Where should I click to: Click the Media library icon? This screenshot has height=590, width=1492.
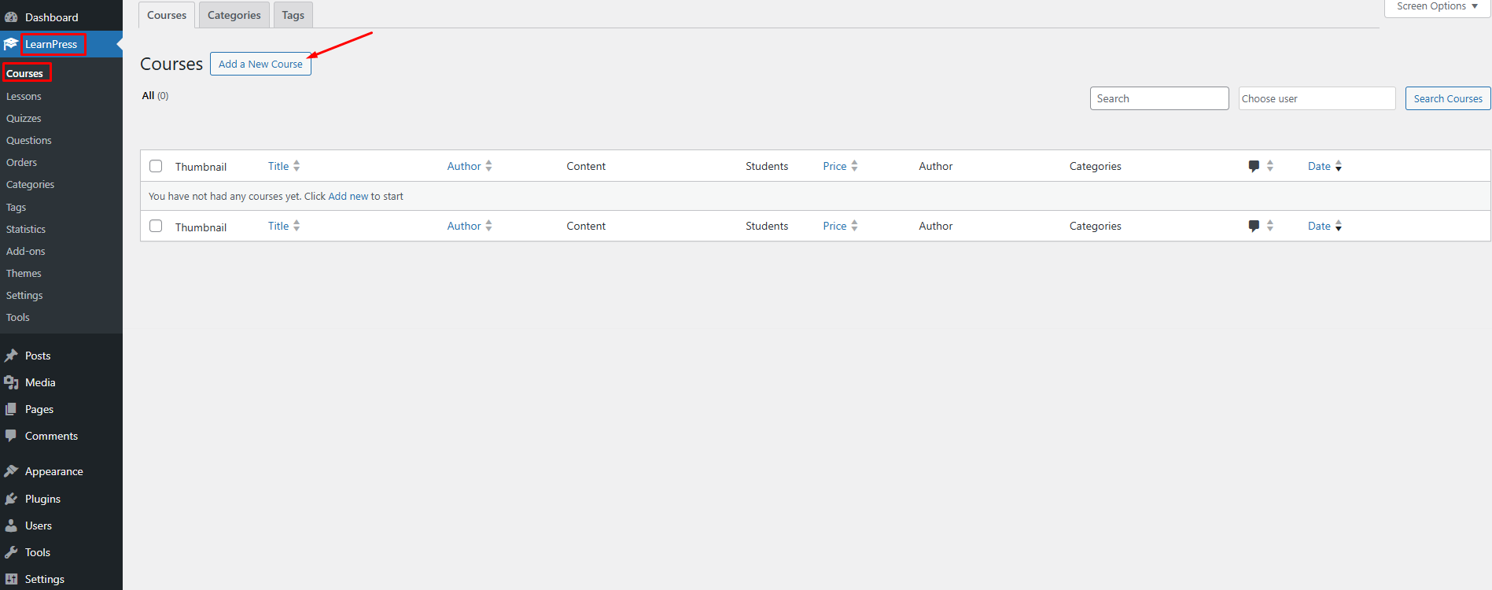[11, 382]
